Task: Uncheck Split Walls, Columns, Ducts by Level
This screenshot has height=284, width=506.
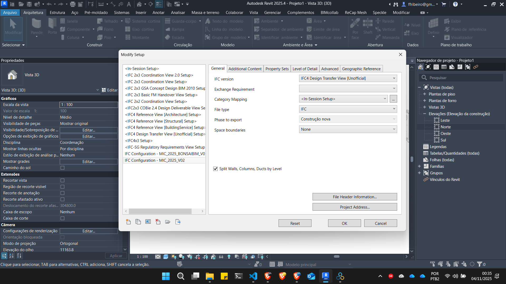Action: coord(215,169)
